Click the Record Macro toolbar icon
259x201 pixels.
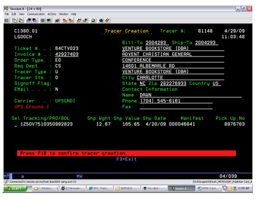click(x=65, y=20)
